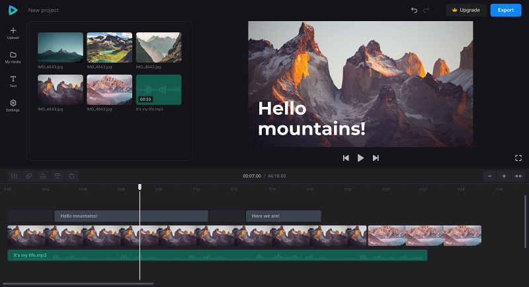Image resolution: width=529 pixels, height=287 pixels.
Task: Redo the last action
Action: point(426,10)
